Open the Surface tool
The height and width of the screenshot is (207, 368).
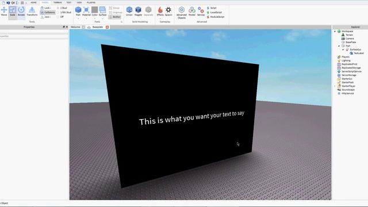pos(102,11)
